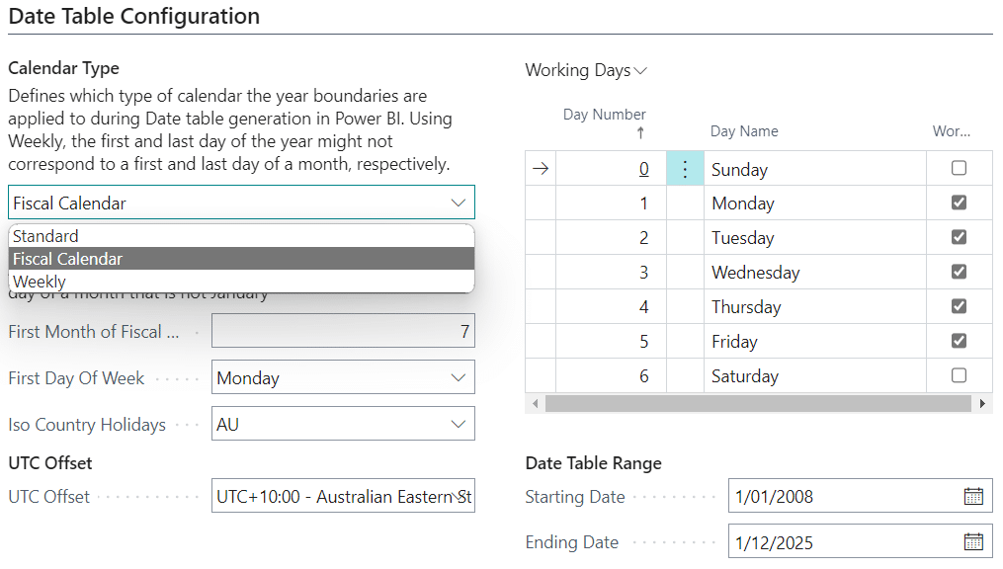Click the First Month of Fiscal field
The width and height of the screenshot is (1003, 569).
(343, 331)
